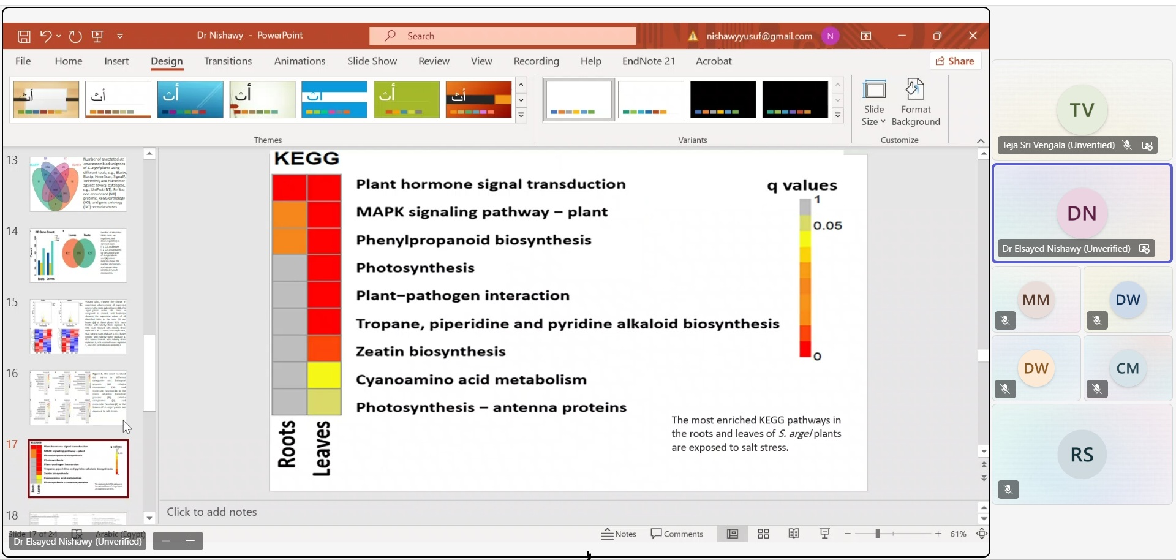
Task: Start slide show from beginning icon
Action: (x=97, y=36)
